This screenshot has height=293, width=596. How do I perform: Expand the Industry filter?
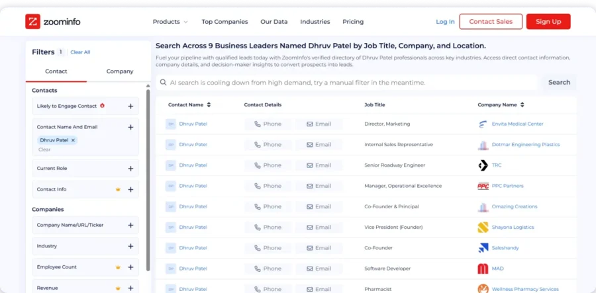[130, 246]
